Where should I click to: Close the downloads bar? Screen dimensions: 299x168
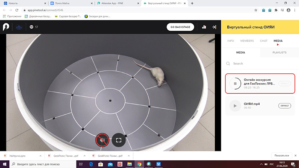click(x=296, y=156)
